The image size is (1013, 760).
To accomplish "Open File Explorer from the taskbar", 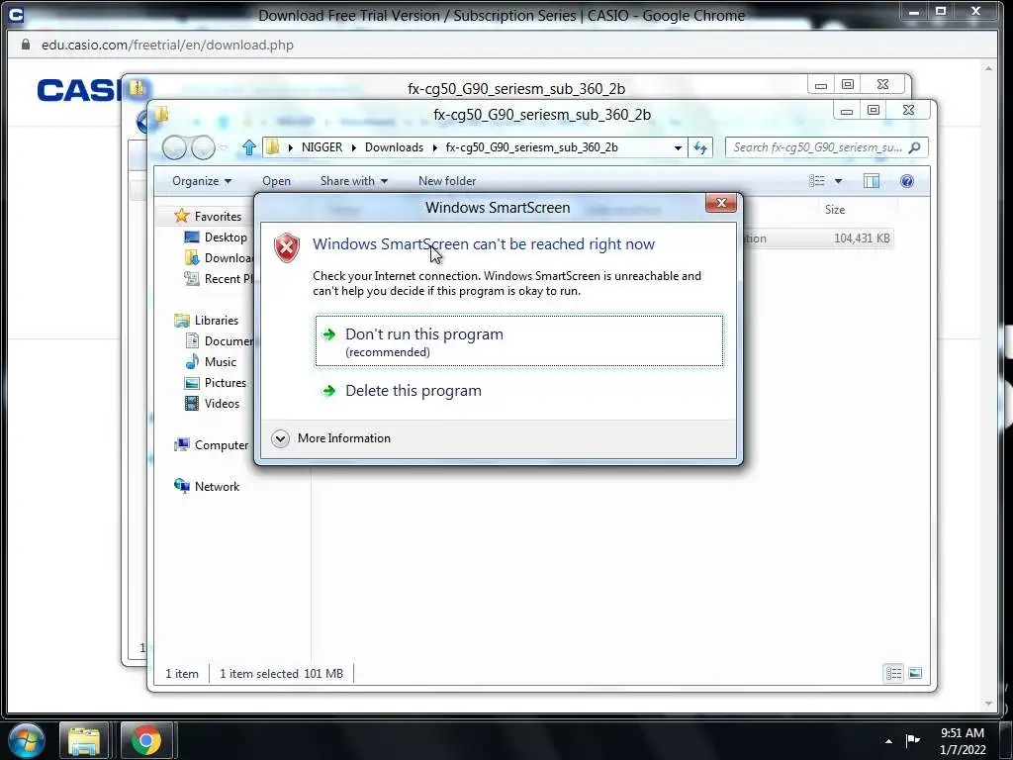I will pyautogui.click(x=84, y=740).
